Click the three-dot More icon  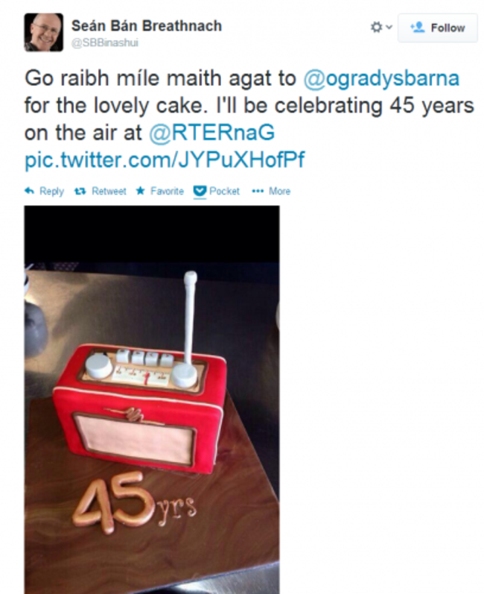coord(258,191)
